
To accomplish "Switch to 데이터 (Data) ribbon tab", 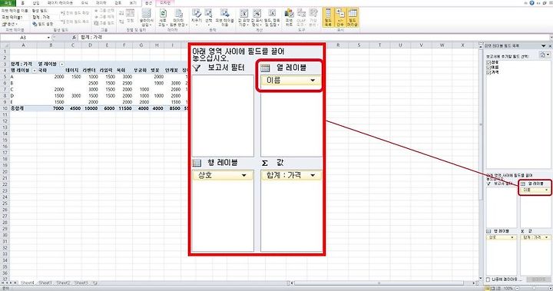I will [x=101, y=3].
